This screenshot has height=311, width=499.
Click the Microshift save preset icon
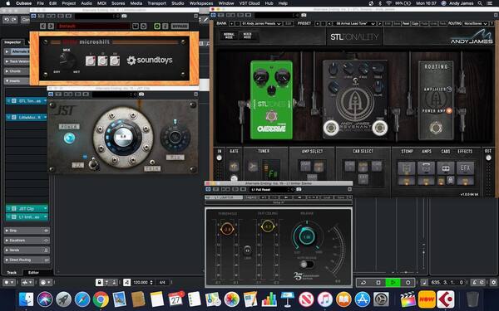[136, 26]
